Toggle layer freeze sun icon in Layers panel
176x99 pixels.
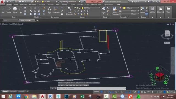point(78,8)
